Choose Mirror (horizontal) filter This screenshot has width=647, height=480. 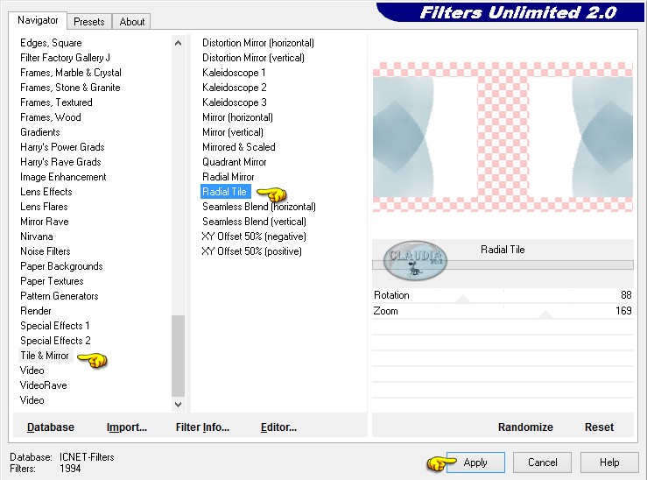click(237, 117)
